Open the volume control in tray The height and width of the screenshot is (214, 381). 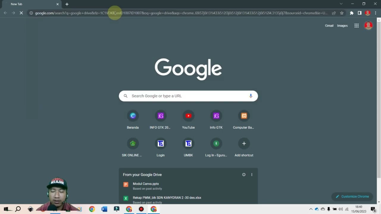click(x=341, y=209)
